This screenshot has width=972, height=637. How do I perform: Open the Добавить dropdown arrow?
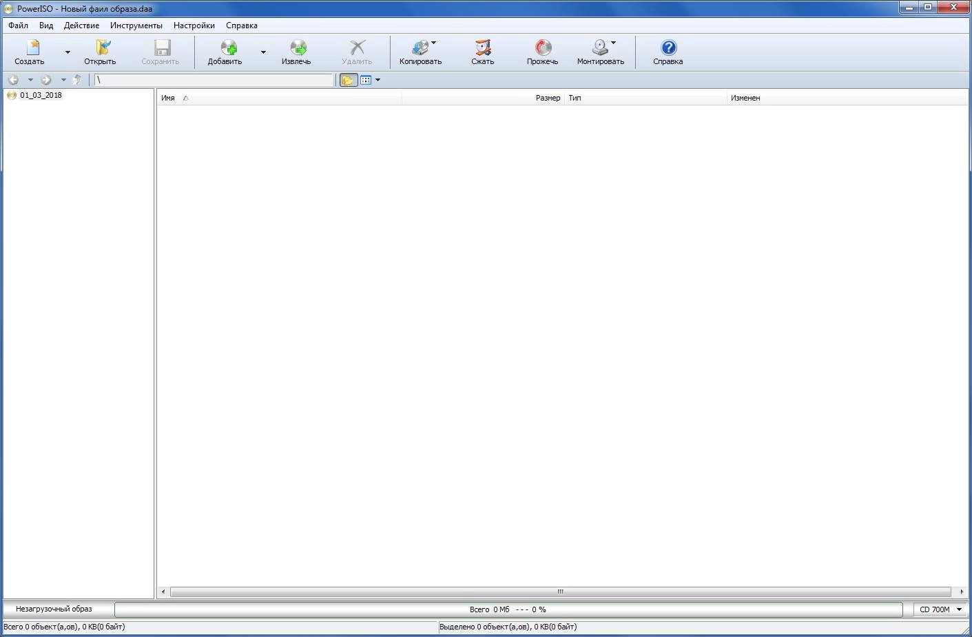click(263, 52)
